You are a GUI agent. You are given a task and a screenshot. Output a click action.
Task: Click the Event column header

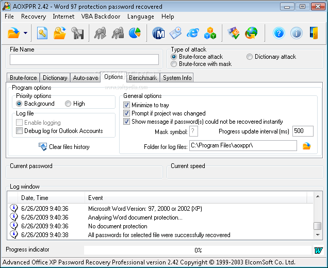point(196,198)
